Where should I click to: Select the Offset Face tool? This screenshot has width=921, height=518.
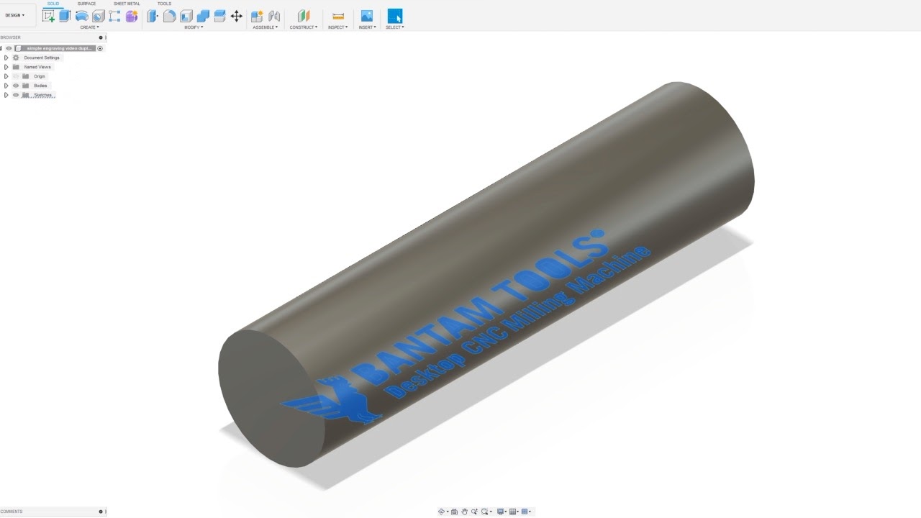point(219,16)
